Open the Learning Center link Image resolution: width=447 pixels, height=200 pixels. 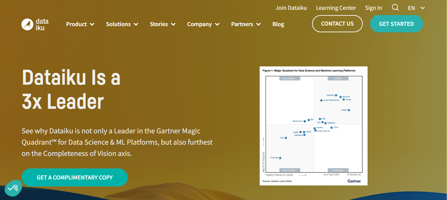(336, 8)
